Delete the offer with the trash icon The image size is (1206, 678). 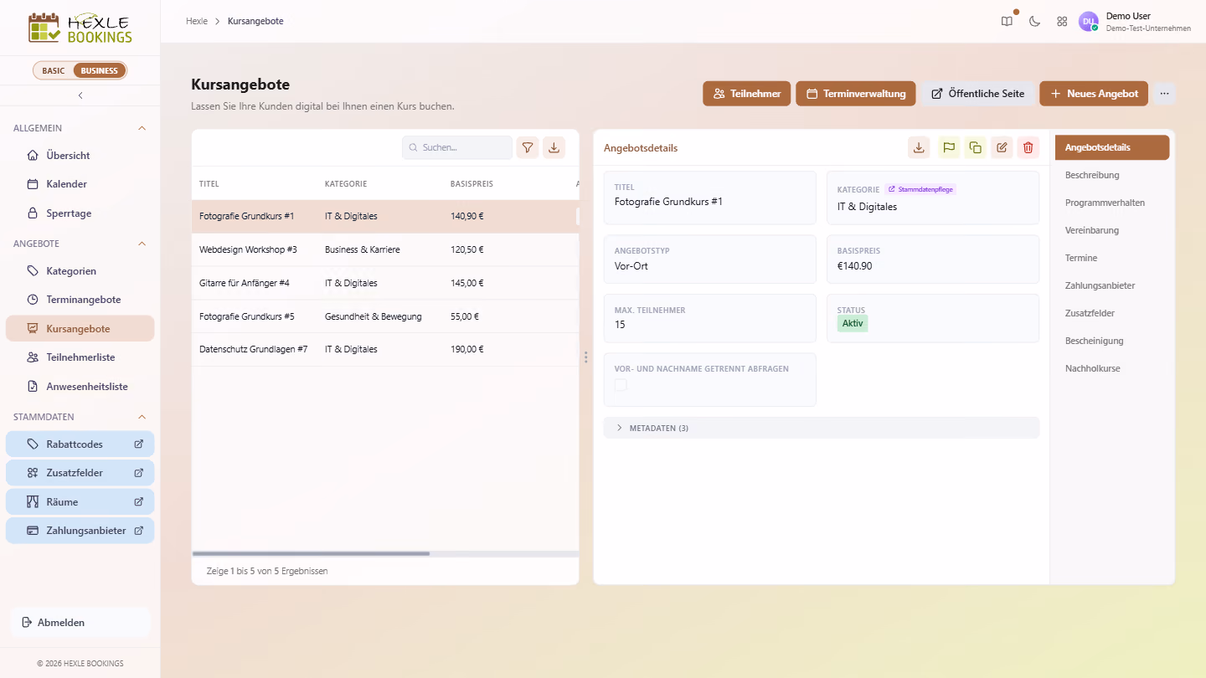pos(1028,147)
